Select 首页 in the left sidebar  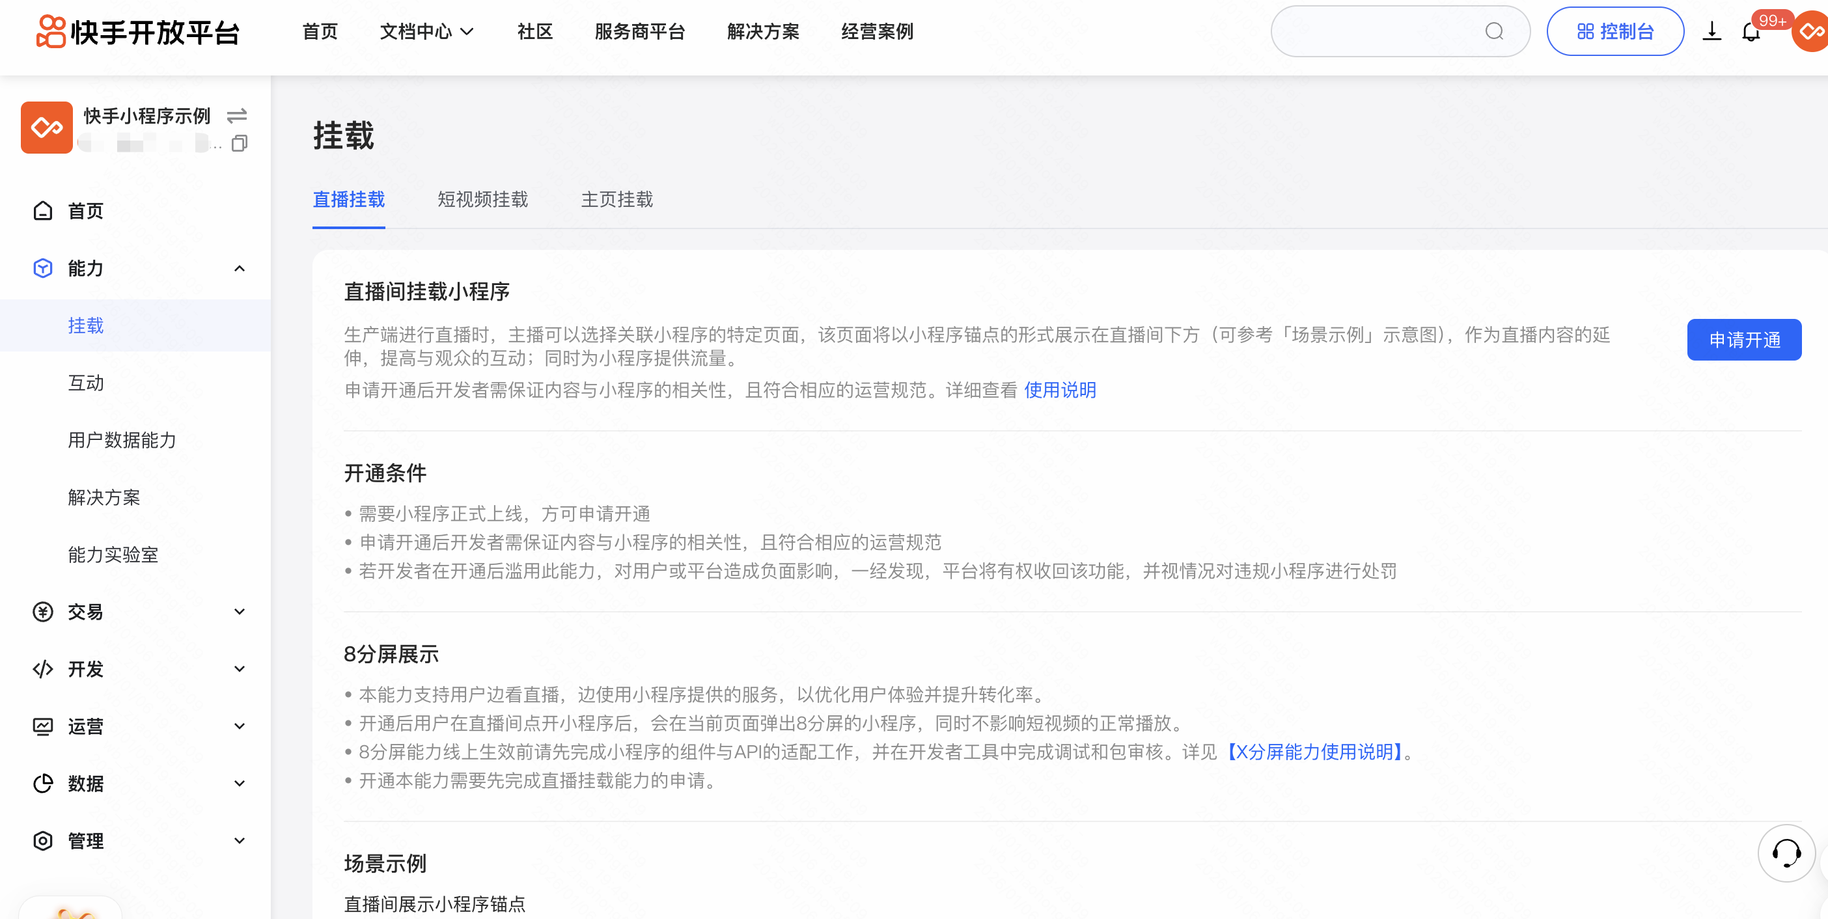pyautogui.click(x=85, y=211)
